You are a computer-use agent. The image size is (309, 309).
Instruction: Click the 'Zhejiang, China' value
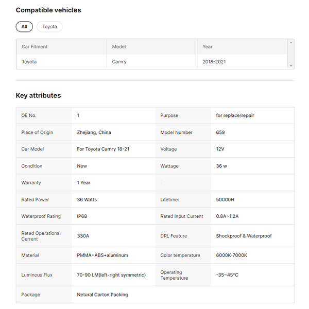click(x=94, y=132)
